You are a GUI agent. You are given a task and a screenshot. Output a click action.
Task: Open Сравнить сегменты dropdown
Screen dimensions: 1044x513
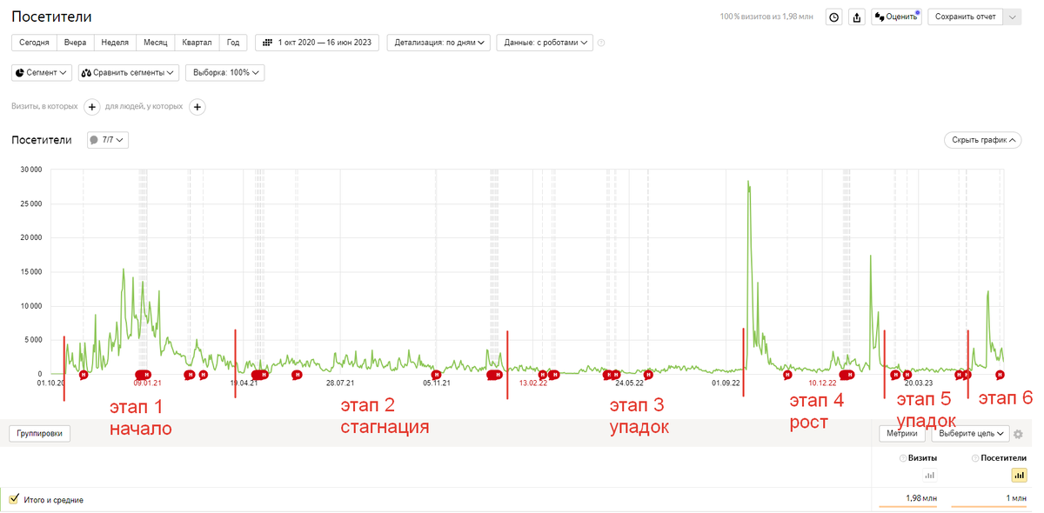click(129, 73)
